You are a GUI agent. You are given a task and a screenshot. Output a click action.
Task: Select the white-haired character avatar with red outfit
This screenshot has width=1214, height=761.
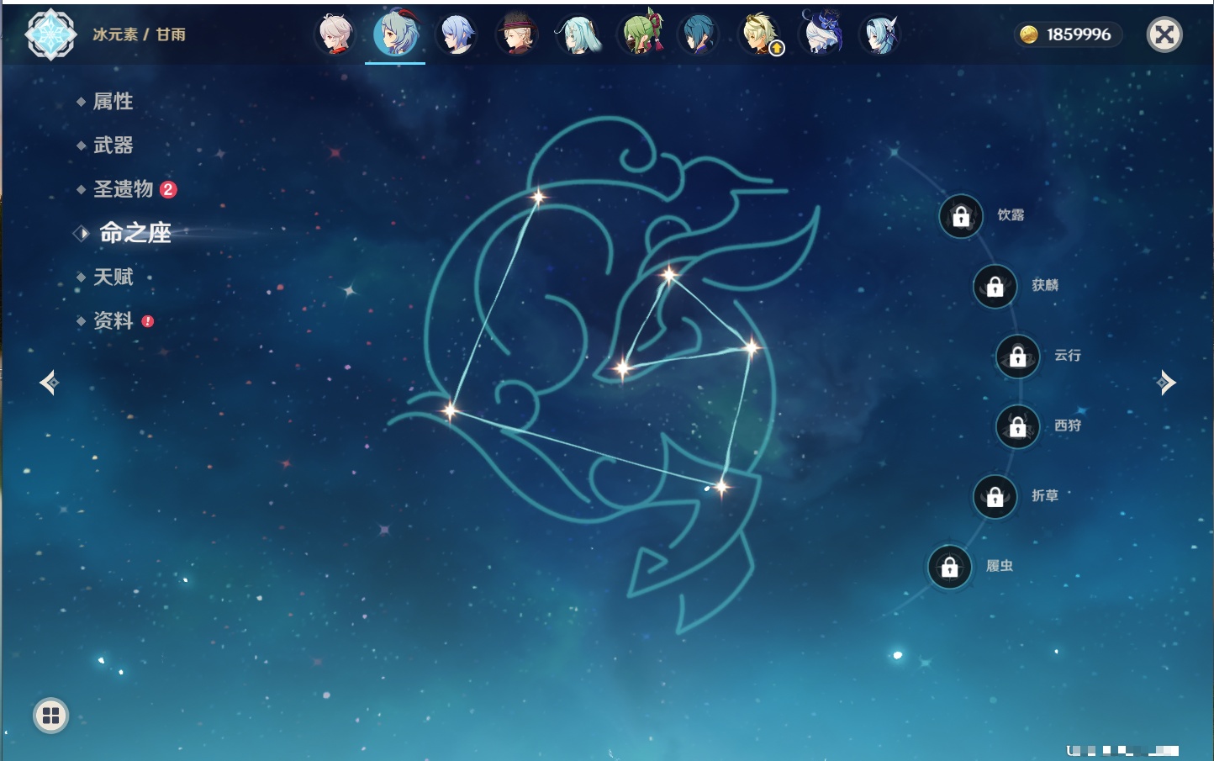(x=335, y=34)
